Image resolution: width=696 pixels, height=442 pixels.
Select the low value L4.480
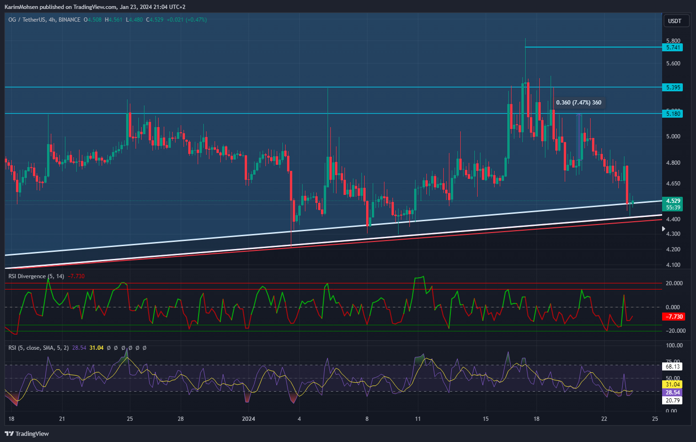[134, 20]
